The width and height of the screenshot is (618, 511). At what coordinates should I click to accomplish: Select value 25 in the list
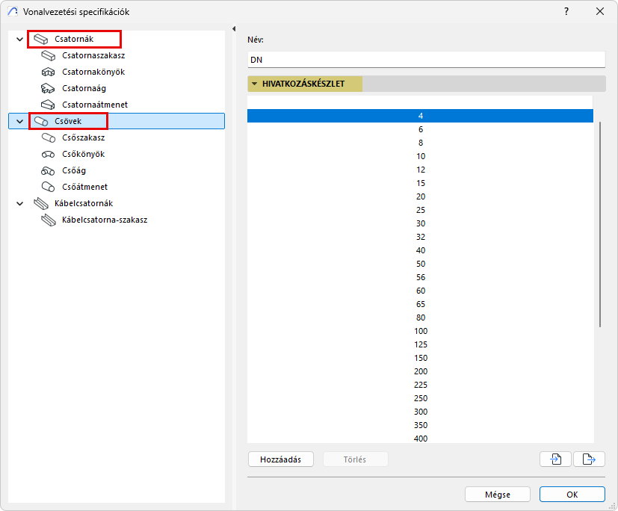(420, 210)
